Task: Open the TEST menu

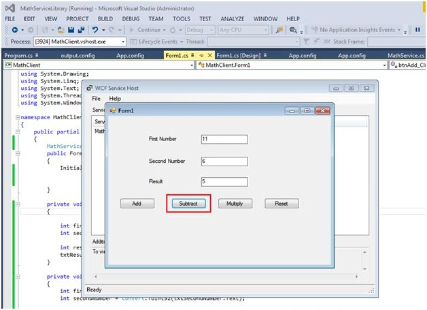Action: pyautogui.click(x=205, y=19)
